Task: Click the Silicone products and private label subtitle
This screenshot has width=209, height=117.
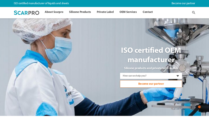Action: coord(151,68)
